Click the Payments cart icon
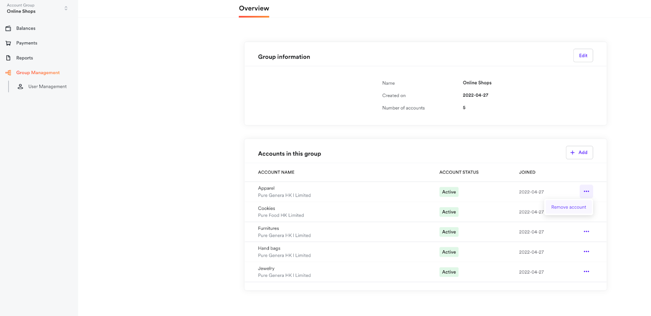This screenshot has height=316, width=651. [x=8, y=43]
